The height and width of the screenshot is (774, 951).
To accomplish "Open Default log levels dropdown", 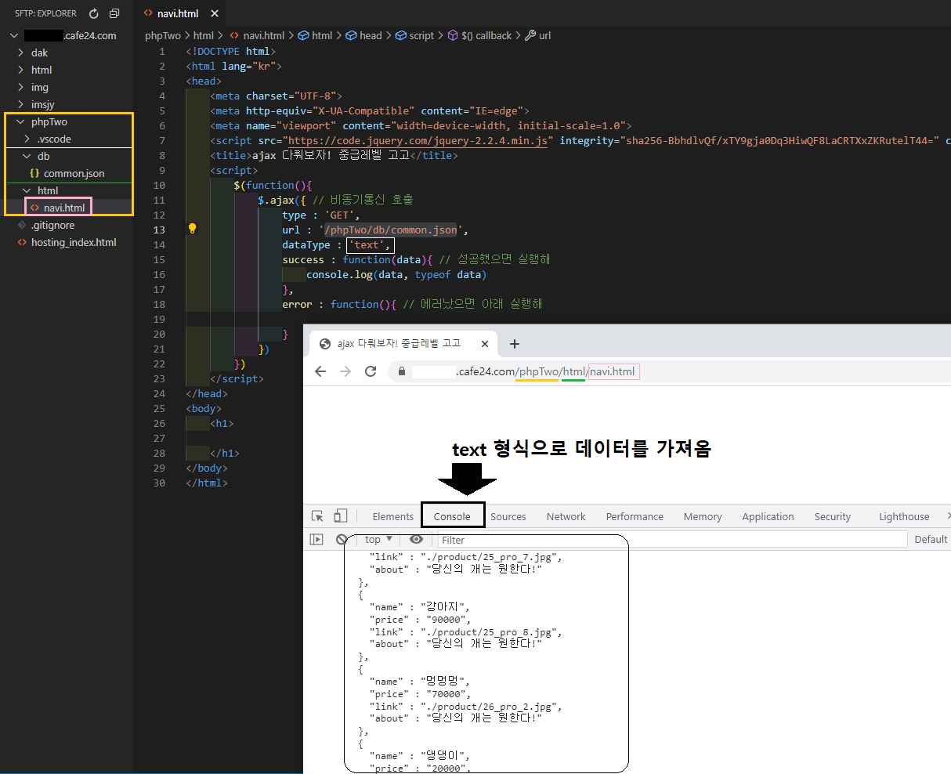I will click(931, 539).
